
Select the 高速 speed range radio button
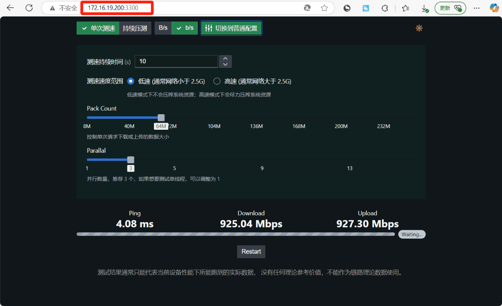click(217, 81)
